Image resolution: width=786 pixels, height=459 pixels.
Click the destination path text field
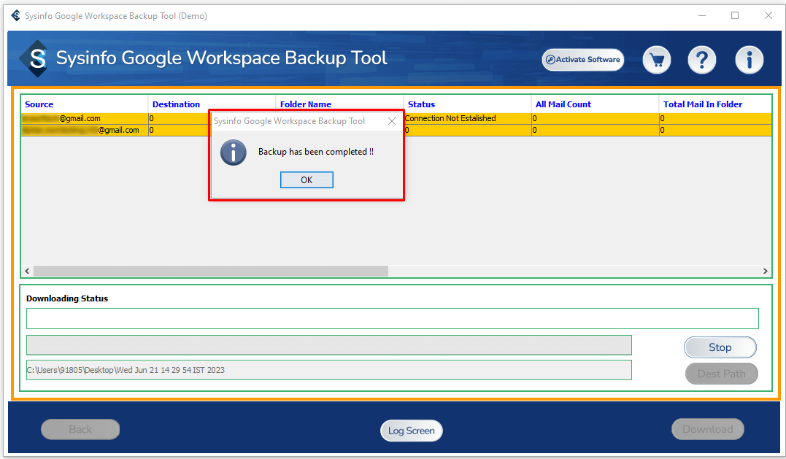pyautogui.click(x=328, y=370)
